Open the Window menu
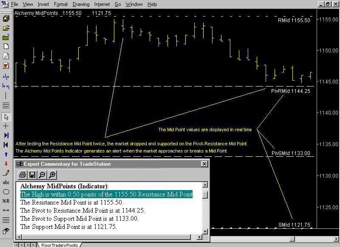The width and height of the screenshot is (340, 248). pos(134,4)
